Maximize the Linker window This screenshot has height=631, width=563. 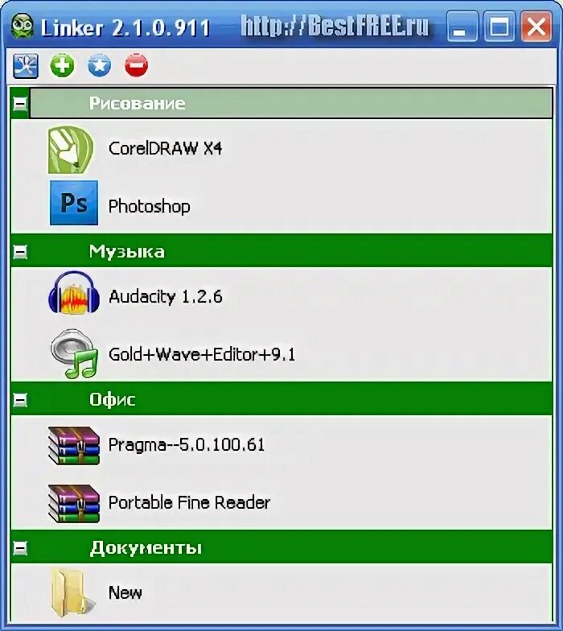tap(499, 27)
